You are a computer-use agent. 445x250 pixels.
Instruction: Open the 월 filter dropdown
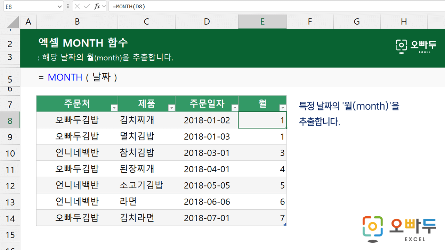click(283, 108)
